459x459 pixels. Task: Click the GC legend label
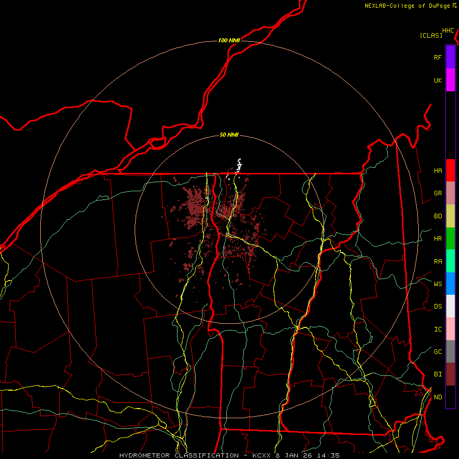(x=438, y=352)
